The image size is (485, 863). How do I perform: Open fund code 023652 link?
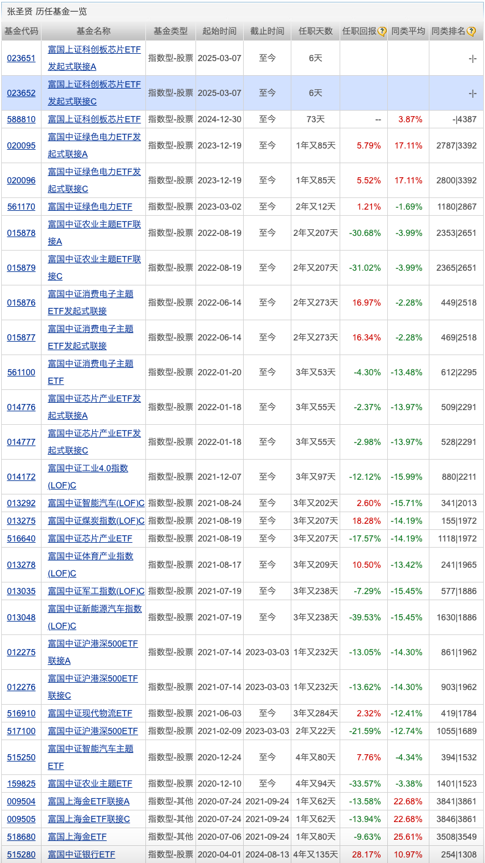[x=21, y=93]
